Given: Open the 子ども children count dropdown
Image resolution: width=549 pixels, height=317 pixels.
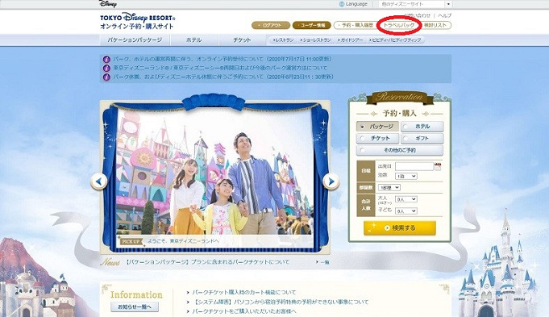Looking at the screenshot, I should [406, 211].
